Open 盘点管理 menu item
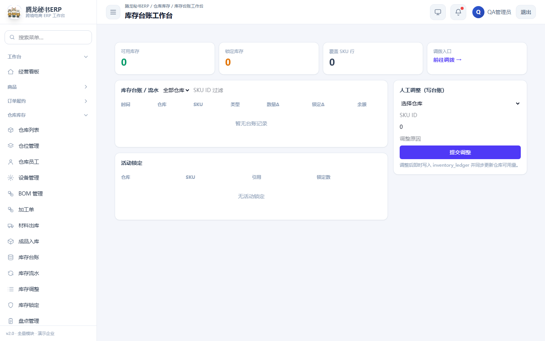 pyautogui.click(x=48, y=321)
